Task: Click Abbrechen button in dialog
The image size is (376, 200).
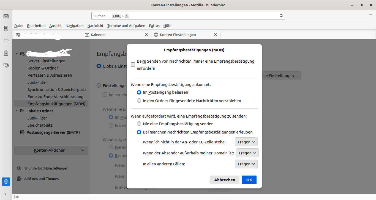Action: [225, 180]
